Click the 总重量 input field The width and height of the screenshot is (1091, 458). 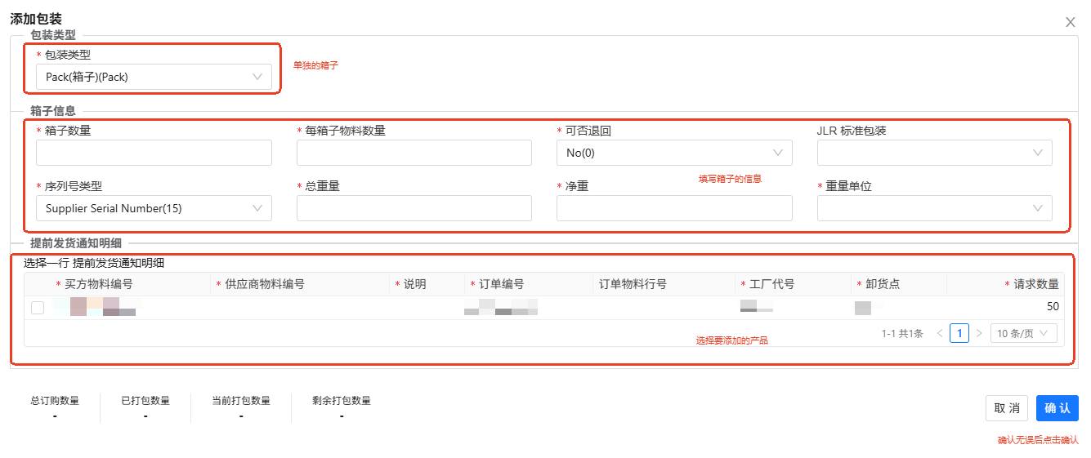pyautogui.click(x=414, y=208)
